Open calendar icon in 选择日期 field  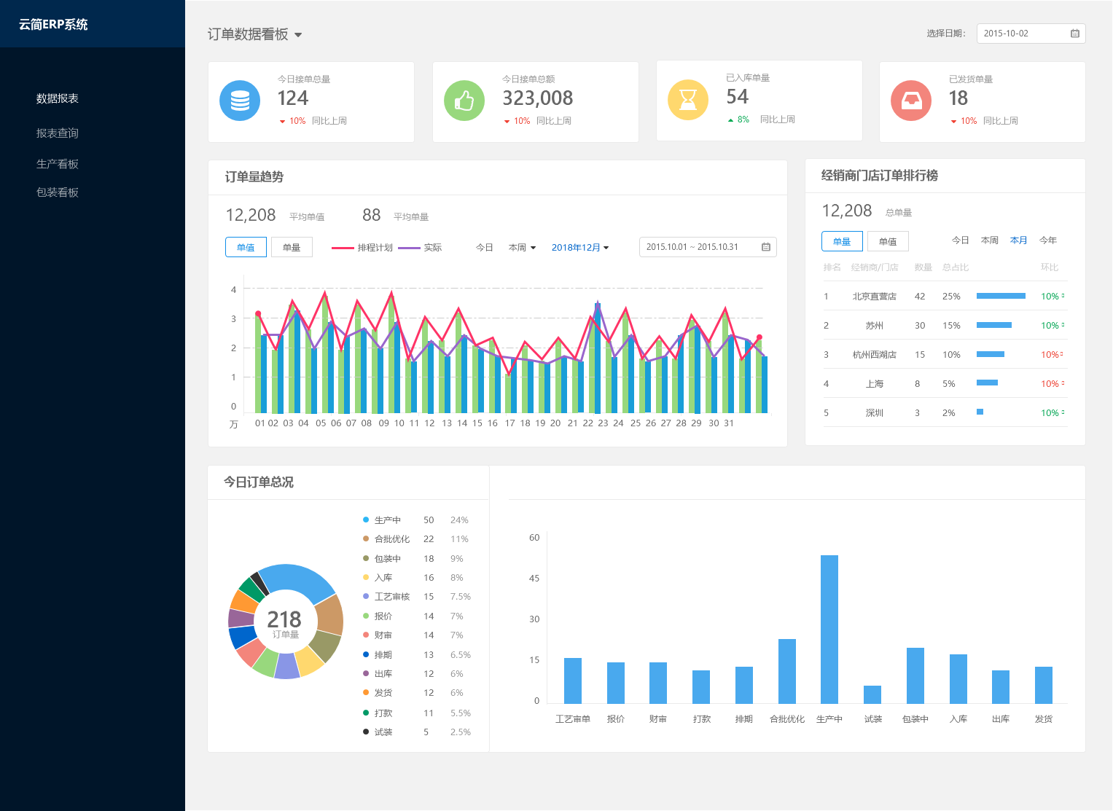point(1075,34)
